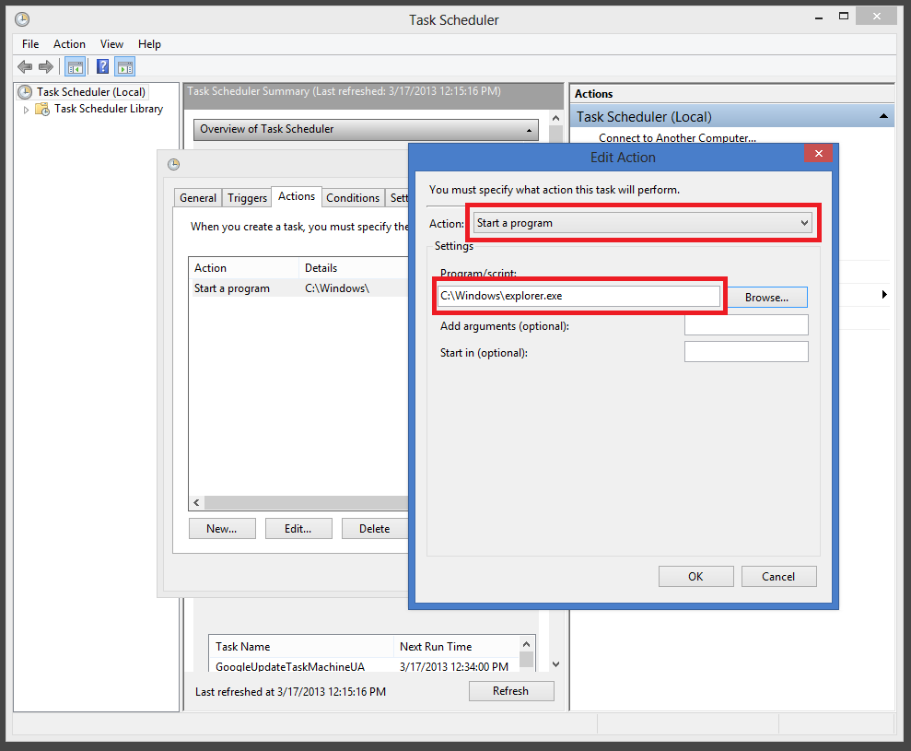Expand the Task Scheduler Library tree node
Viewport: 911px width, 751px height.
point(28,109)
